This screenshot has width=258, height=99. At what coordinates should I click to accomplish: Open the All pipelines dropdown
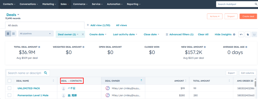pos(36,34)
